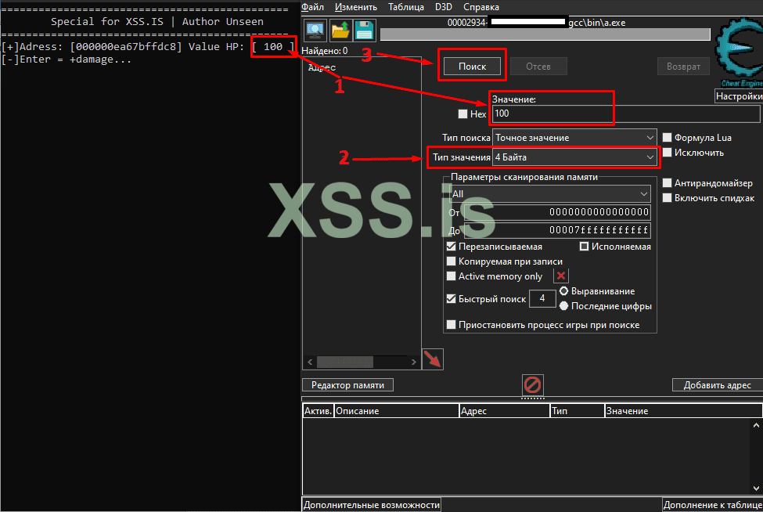Click the process name a.exe title text

597,23
